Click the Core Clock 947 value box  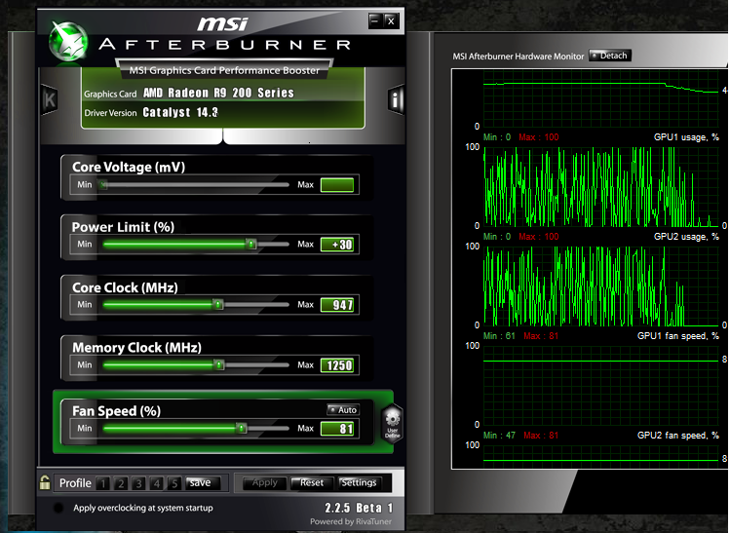click(x=337, y=305)
